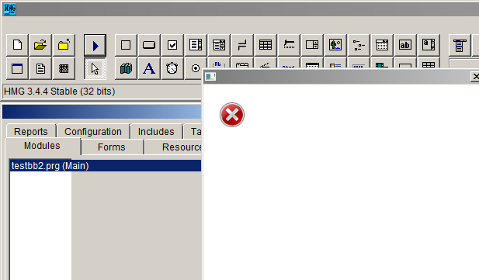Pick the ComboBox control icon

[219, 45]
